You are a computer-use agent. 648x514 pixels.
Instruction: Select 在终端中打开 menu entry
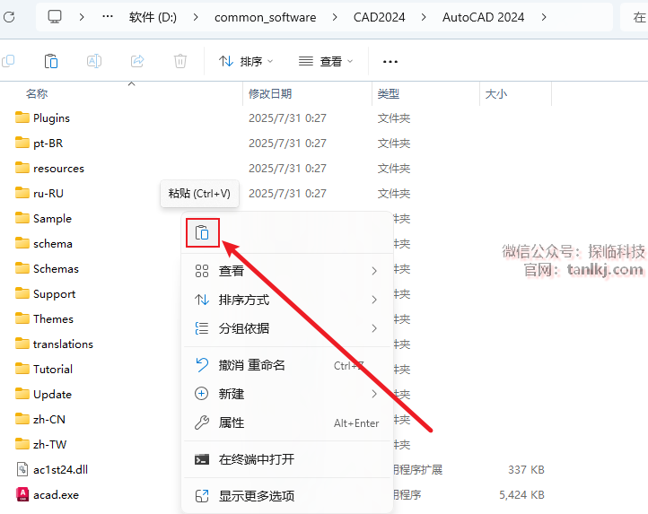pyautogui.click(x=257, y=459)
